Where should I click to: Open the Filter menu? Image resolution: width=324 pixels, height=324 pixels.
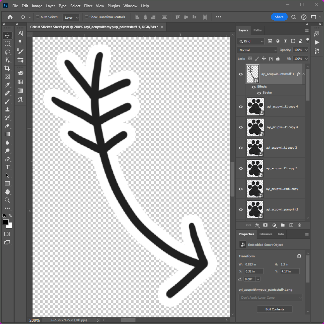point(88,6)
